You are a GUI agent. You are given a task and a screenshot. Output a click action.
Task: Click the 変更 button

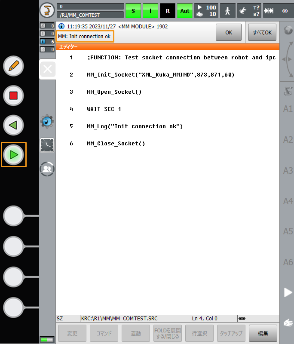[72, 333]
